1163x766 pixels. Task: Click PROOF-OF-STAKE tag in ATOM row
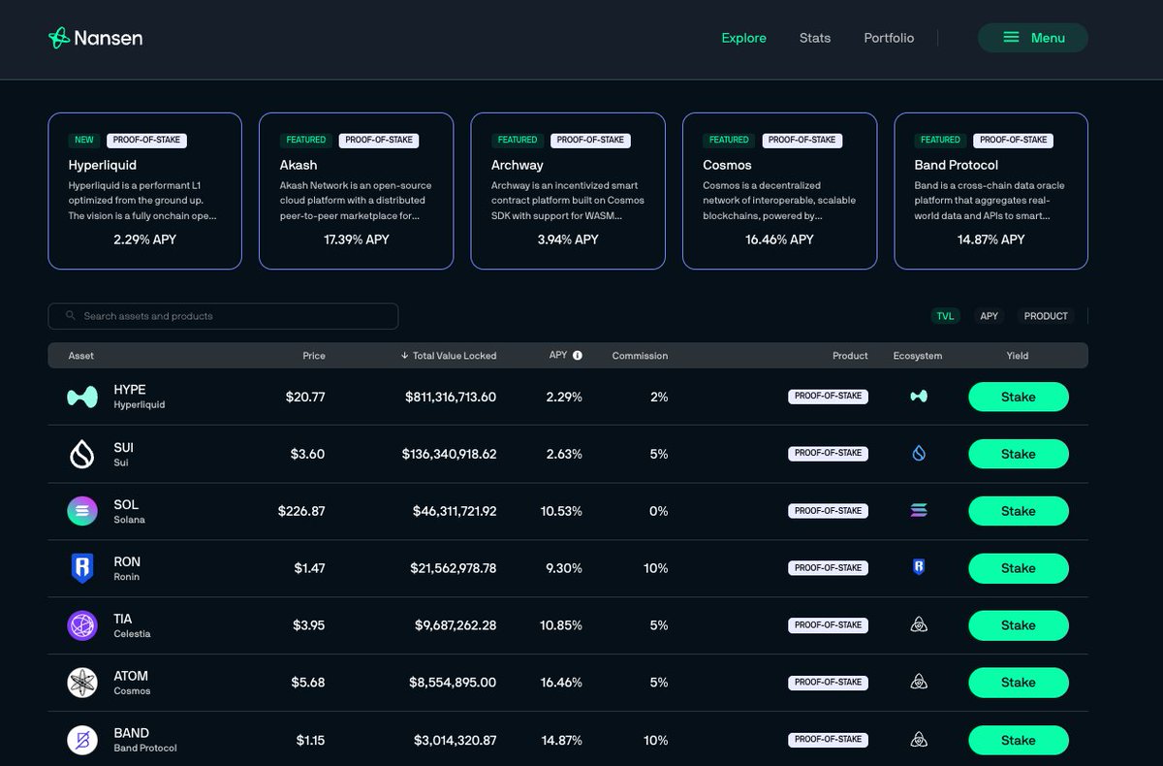coord(829,683)
